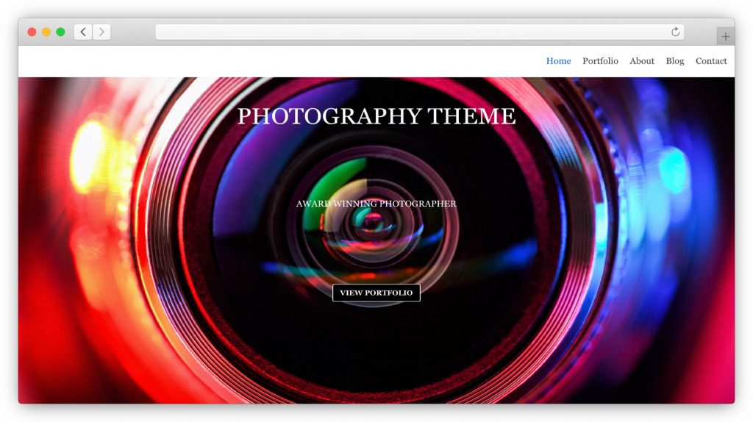This screenshot has height=422, width=753.
Task: Reload the page with the refresh icon
Action: point(675,32)
